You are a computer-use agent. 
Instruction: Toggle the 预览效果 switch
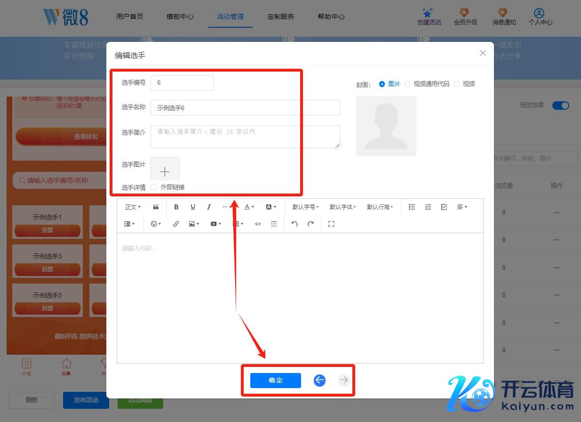click(560, 105)
